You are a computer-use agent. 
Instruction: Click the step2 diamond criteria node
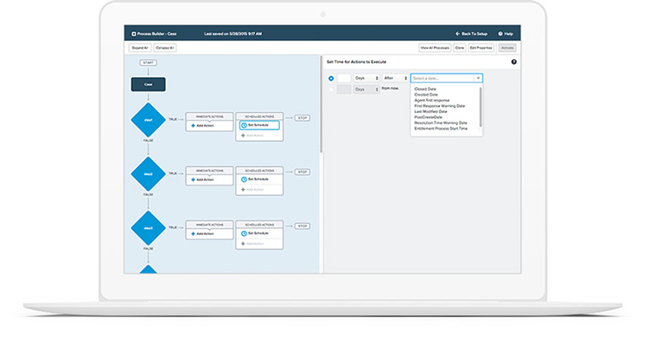(x=147, y=174)
